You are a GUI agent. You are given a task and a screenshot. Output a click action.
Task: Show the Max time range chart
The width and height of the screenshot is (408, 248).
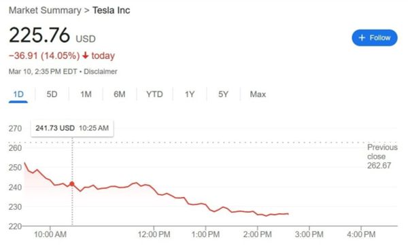click(258, 94)
